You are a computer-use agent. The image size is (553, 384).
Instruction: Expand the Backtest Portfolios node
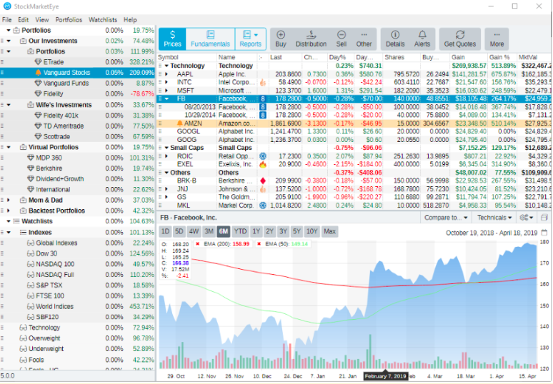[x=9, y=211]
